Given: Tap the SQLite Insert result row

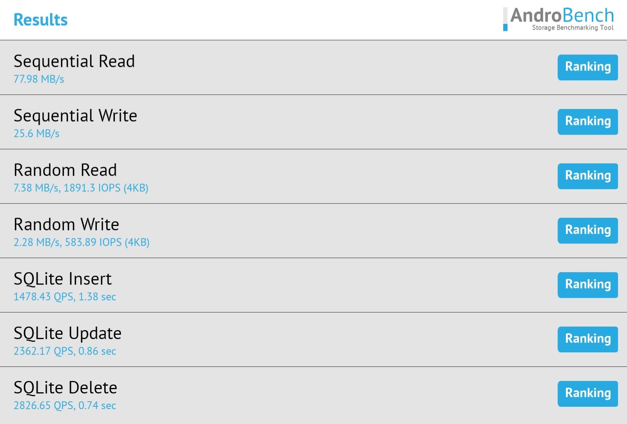Looking at the screenshot, I should click(313, 285).
